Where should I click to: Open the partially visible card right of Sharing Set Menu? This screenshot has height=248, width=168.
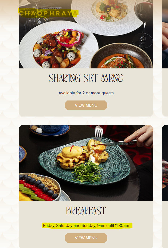click(x=165, y=58)
